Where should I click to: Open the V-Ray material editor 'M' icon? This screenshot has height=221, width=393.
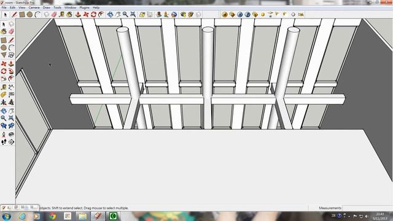(225, 15)
